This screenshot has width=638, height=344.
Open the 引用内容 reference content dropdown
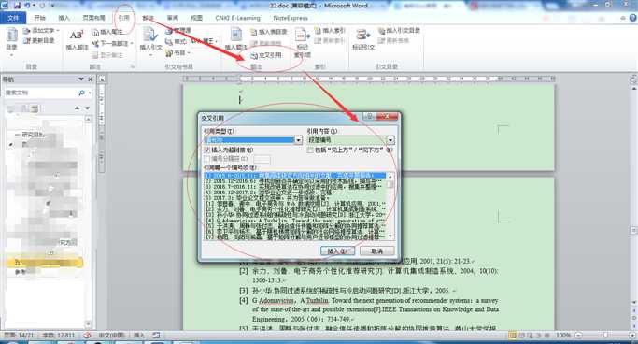(x=390, y=140)
